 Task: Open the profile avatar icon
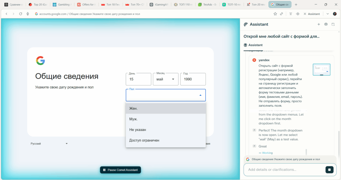pyautogui.click(x=335, y=14)
